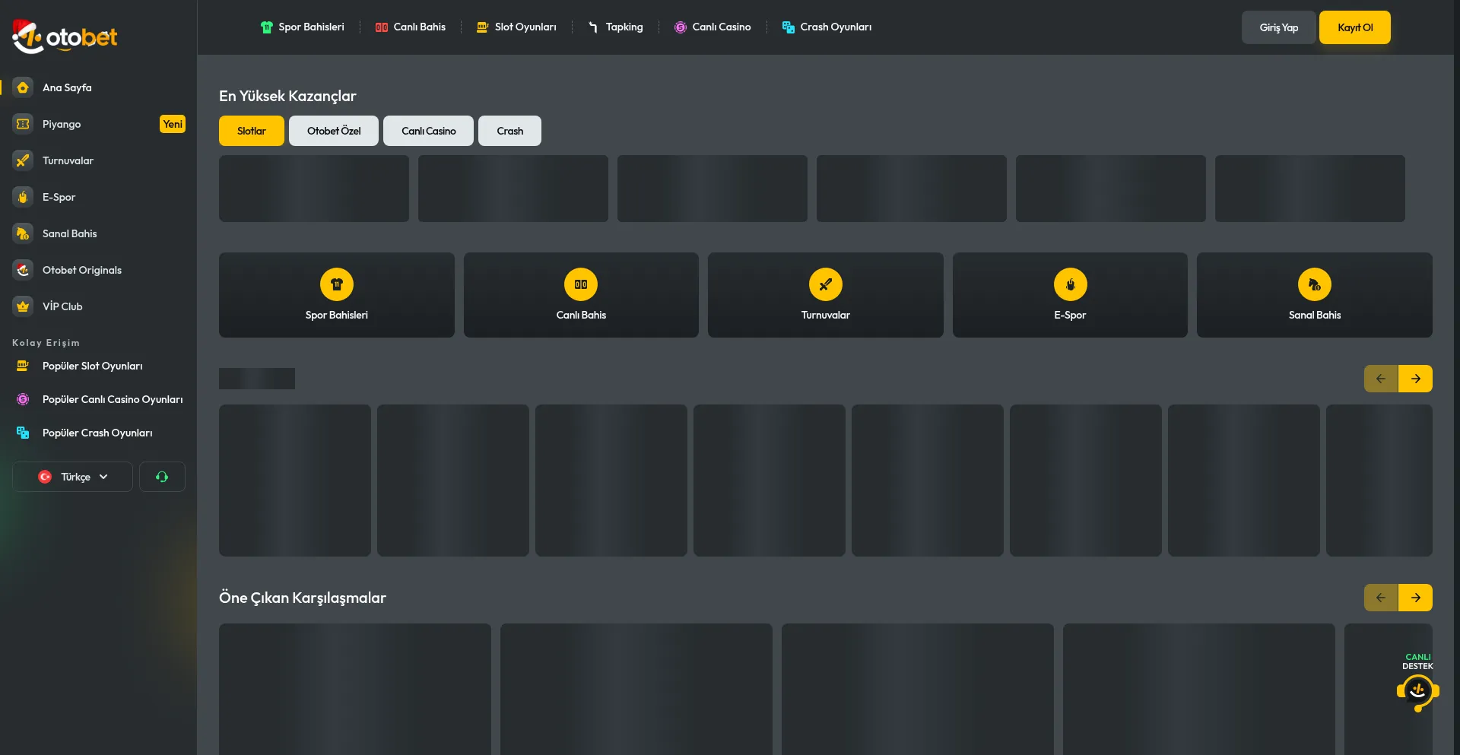Viewport: 1460px width, 755px height.
Task: Select the Canlı Casino winnings tab
Action: tap(428, 131)
